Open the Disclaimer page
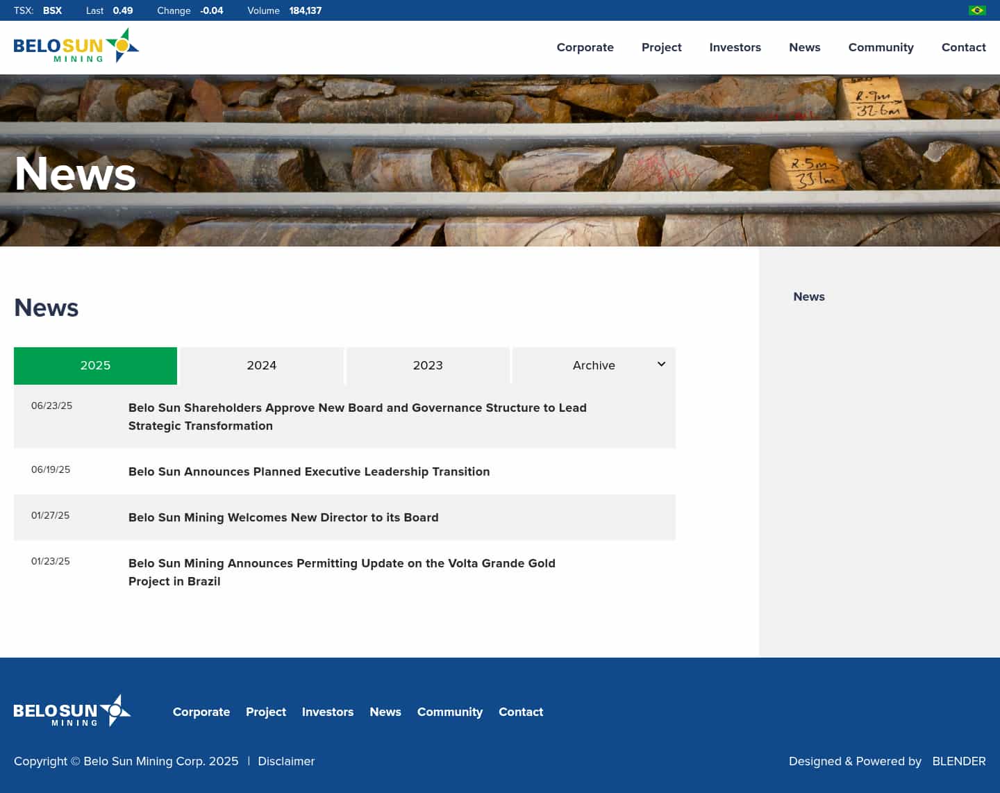1000x793 pixels. (286, 761)
